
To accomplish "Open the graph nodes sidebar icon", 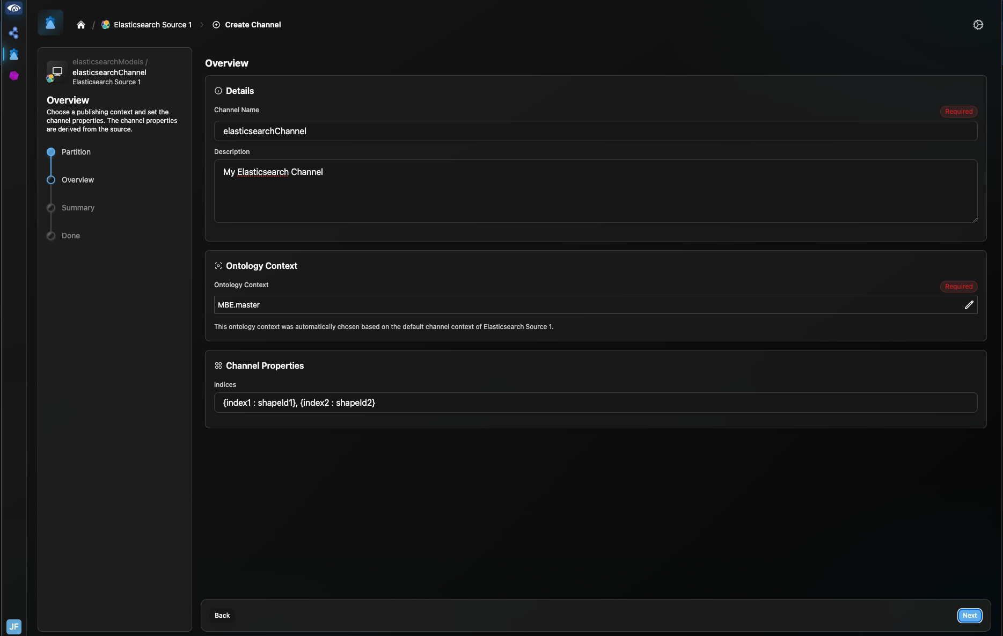I will 14,33.
